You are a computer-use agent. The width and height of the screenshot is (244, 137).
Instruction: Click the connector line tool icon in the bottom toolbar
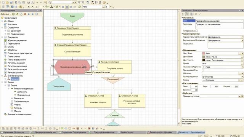pyautogui.click(x=101, y=129)
